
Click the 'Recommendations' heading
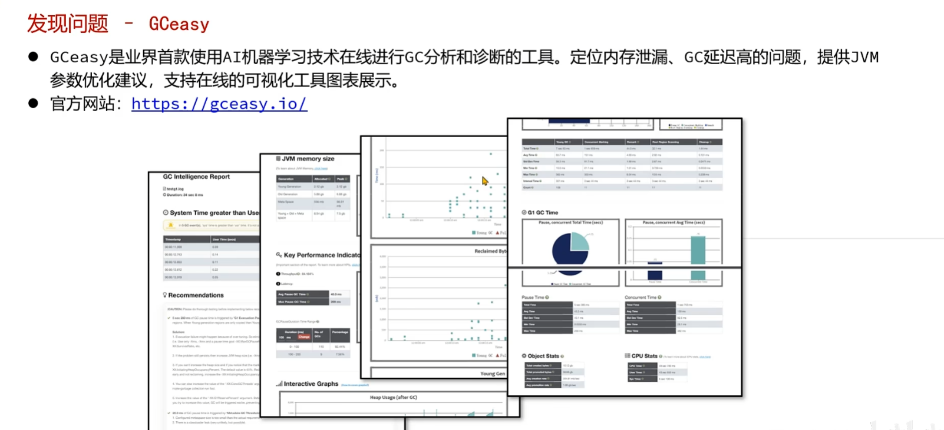196,295
